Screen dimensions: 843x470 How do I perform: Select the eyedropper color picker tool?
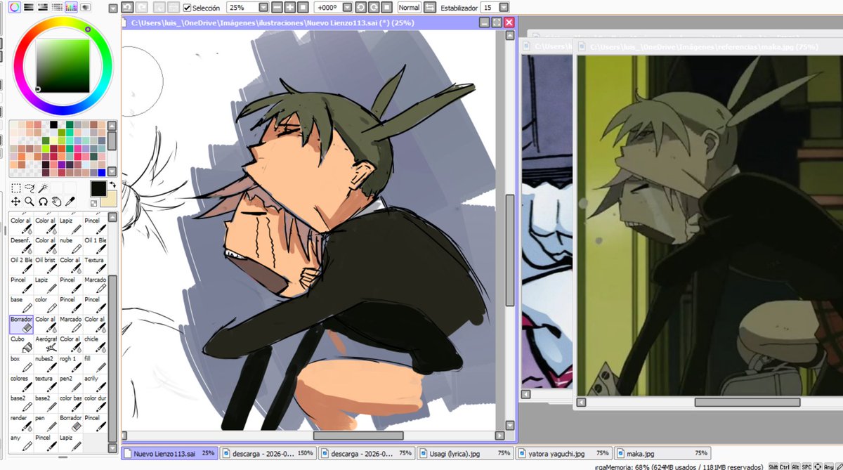coord(70,202)
